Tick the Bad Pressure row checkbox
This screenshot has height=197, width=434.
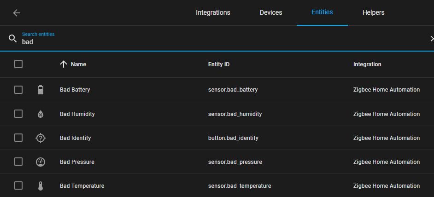click(18, 162)
